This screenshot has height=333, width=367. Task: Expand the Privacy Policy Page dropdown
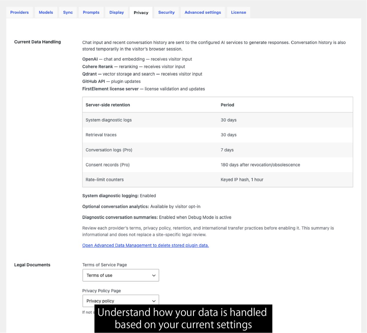(121, 301)
